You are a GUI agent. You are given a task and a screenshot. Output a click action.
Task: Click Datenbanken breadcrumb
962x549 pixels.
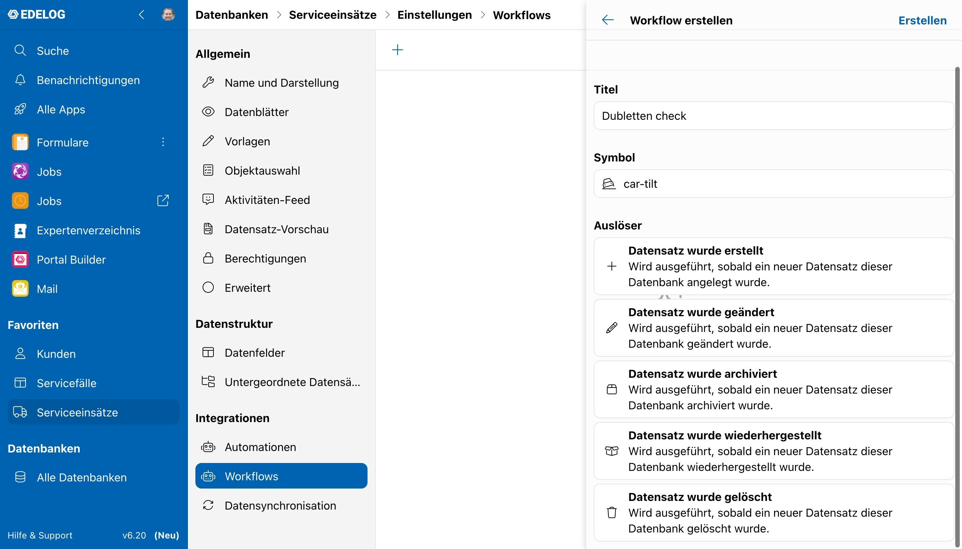[231, 15]
